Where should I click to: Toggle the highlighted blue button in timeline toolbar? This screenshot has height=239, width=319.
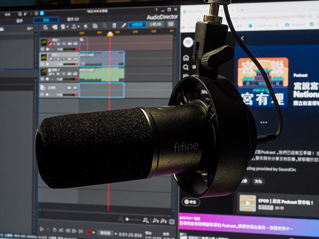[x=137, y=25]
